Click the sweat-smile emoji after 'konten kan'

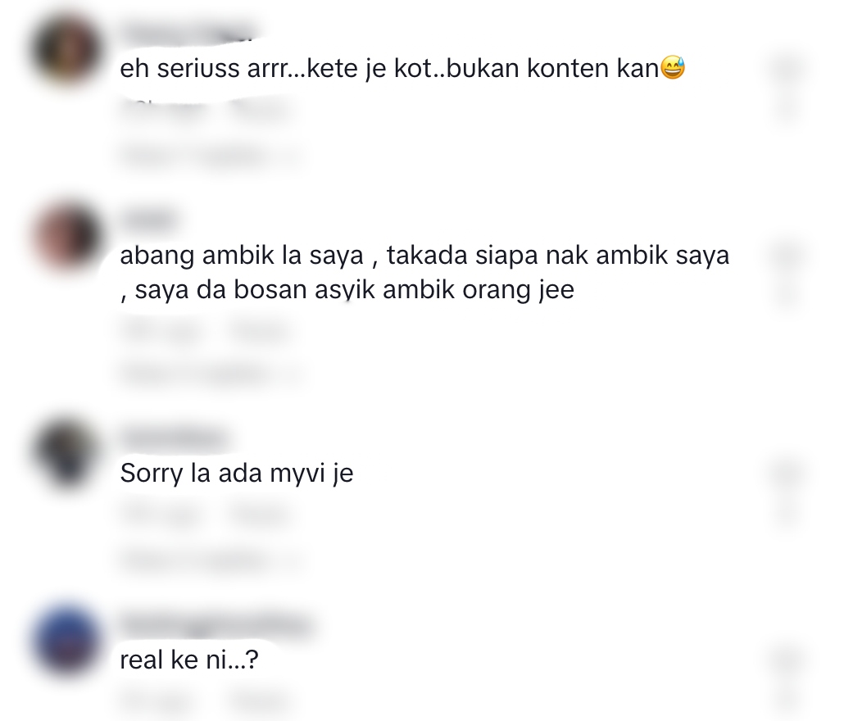(x=672, y=68)
